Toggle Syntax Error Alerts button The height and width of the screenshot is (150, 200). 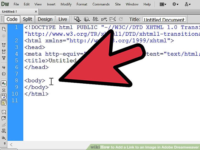pos(4,103)
